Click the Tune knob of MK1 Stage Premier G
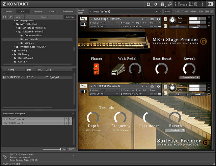Viewport: 216px width, 166px height. pyautogui.click(x=172, y=20)
